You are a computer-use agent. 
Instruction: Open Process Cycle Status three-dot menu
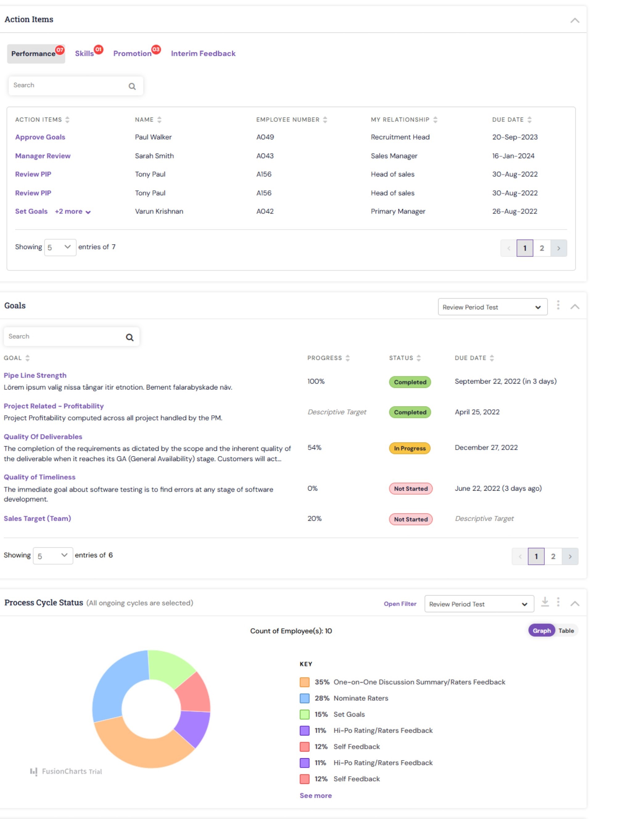click(x=558, y=602)
